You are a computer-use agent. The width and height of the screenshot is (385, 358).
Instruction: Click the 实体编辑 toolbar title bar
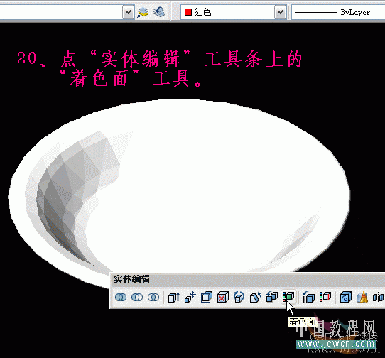pyautogui.click(x=247, y=279)
